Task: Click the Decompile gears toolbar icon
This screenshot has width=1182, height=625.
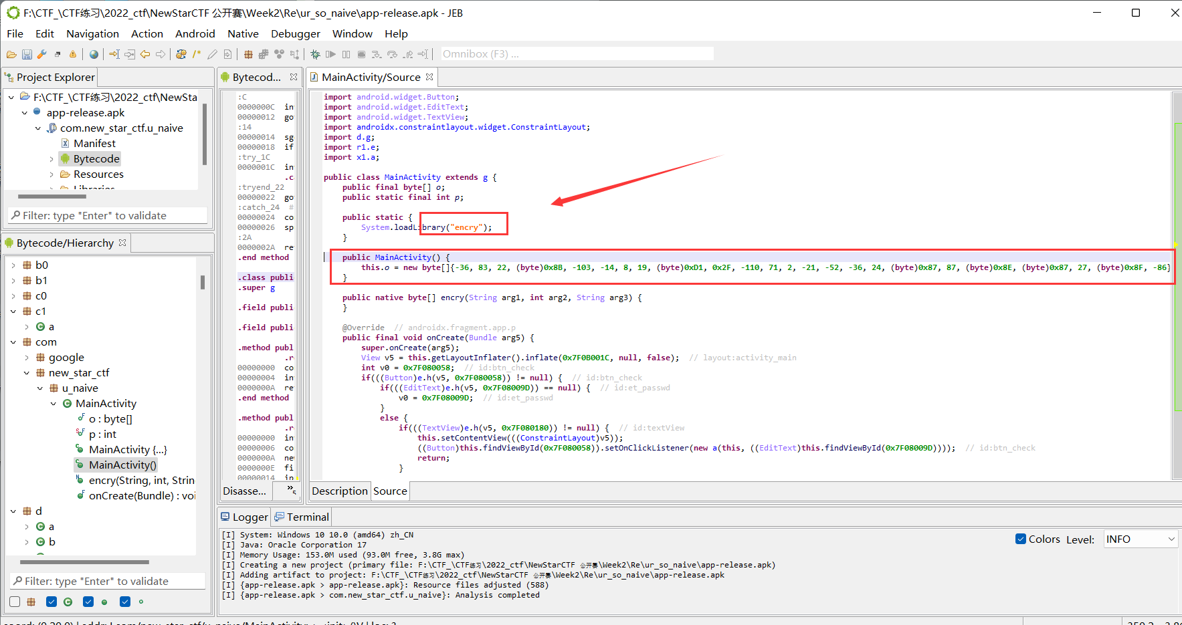Action: [x=181, y=54]
